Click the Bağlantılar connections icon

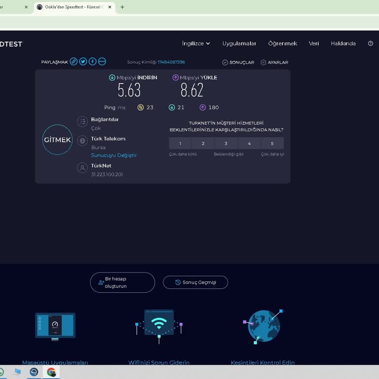click(82, 121)
